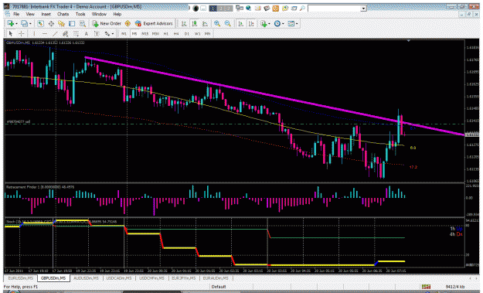Toggle the Chart Shift icon

[x=251, y=23]
